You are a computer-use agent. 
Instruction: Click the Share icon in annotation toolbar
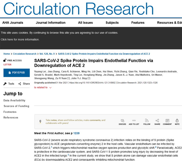coord(157,121)
